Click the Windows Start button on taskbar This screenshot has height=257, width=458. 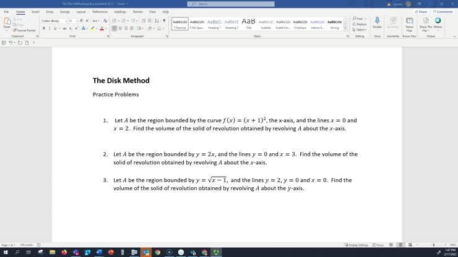pyautogui.click(x=6, y=252)
